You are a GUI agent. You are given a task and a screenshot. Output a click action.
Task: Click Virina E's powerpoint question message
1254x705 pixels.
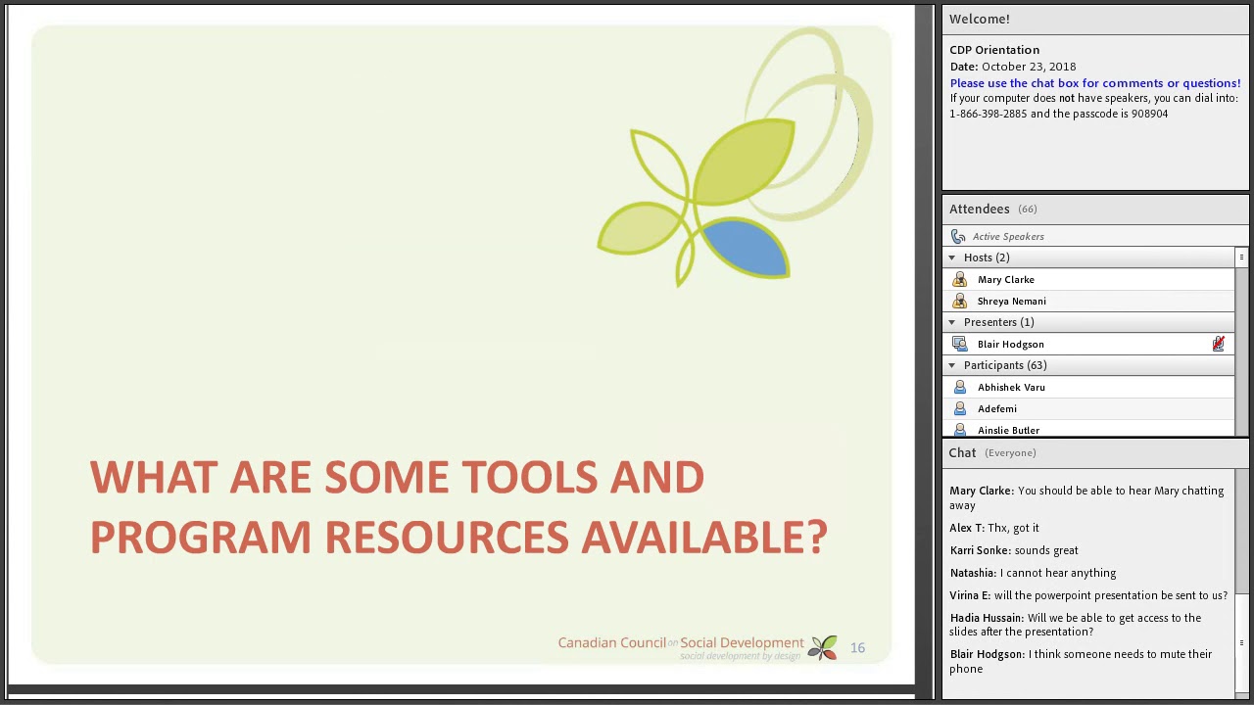tap(1088, 595)
